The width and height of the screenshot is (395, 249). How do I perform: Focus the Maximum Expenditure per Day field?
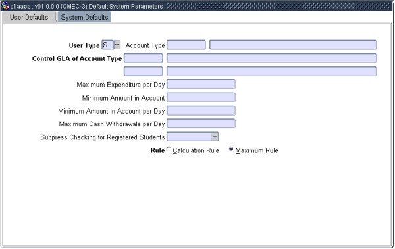point(201,84)
